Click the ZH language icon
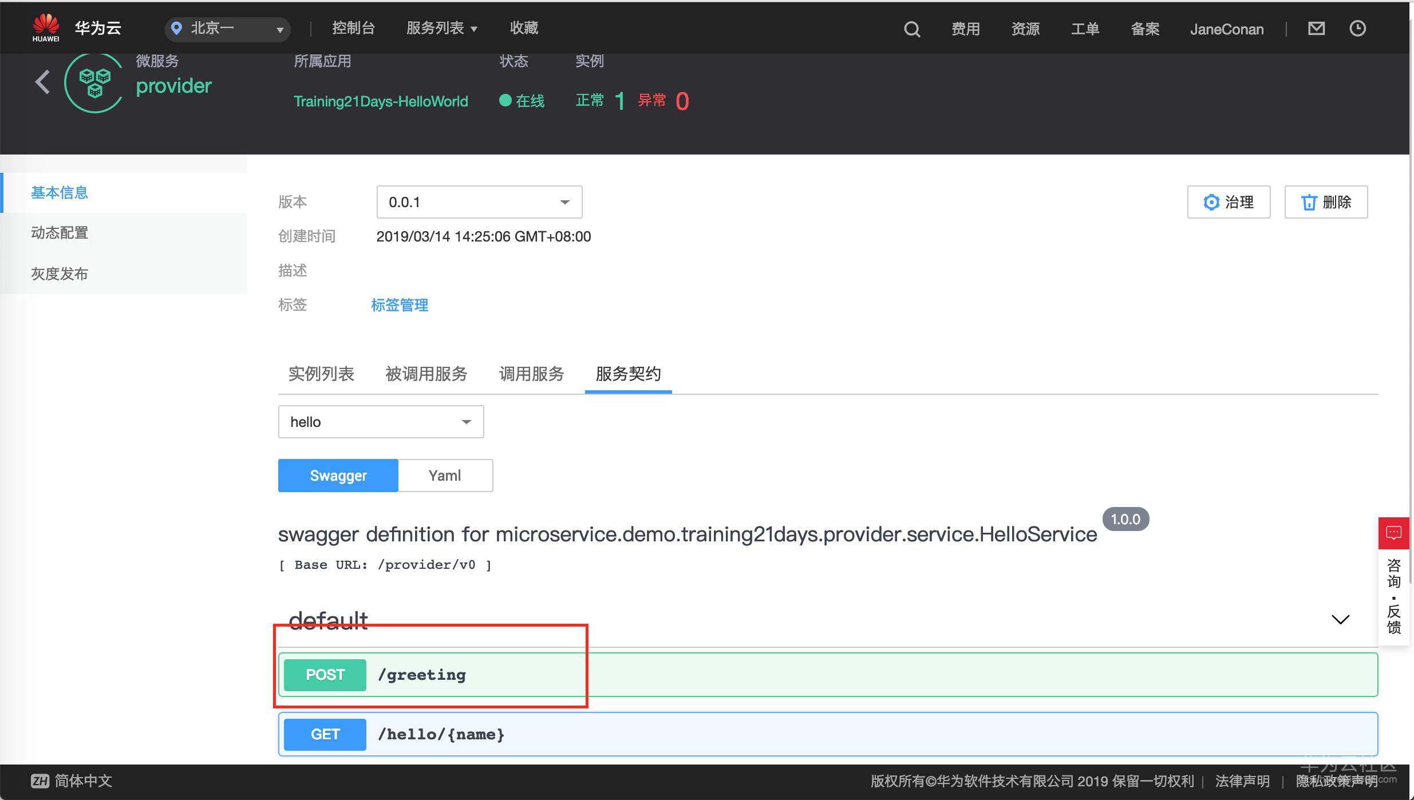This screenshot has height=800, width=1414. click(40, 781)
